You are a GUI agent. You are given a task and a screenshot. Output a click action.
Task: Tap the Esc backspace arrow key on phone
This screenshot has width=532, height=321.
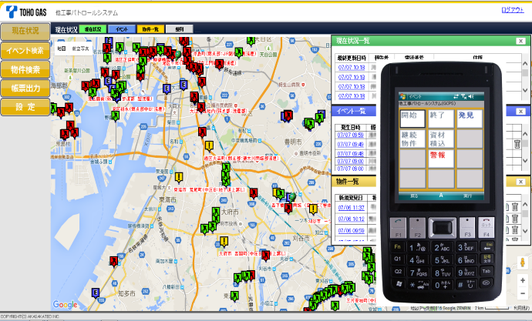point(487,246)
